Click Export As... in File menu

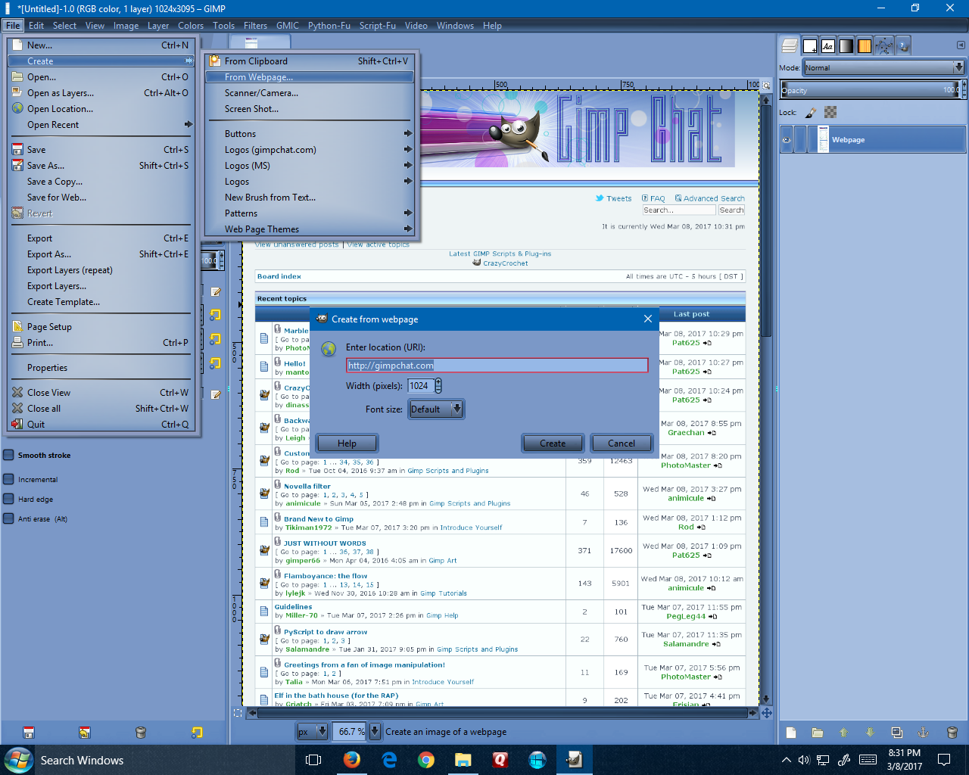point(101,254)
